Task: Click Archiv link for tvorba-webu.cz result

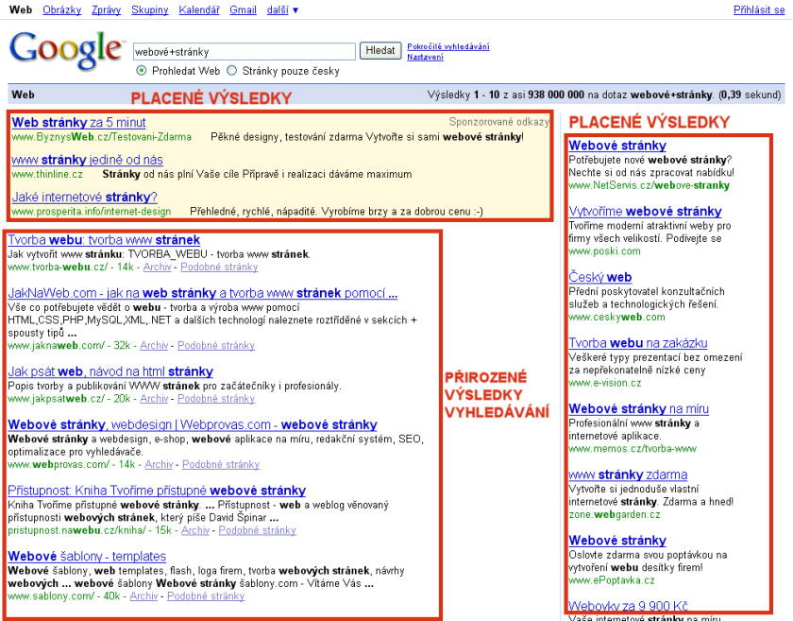Action: 158,267
